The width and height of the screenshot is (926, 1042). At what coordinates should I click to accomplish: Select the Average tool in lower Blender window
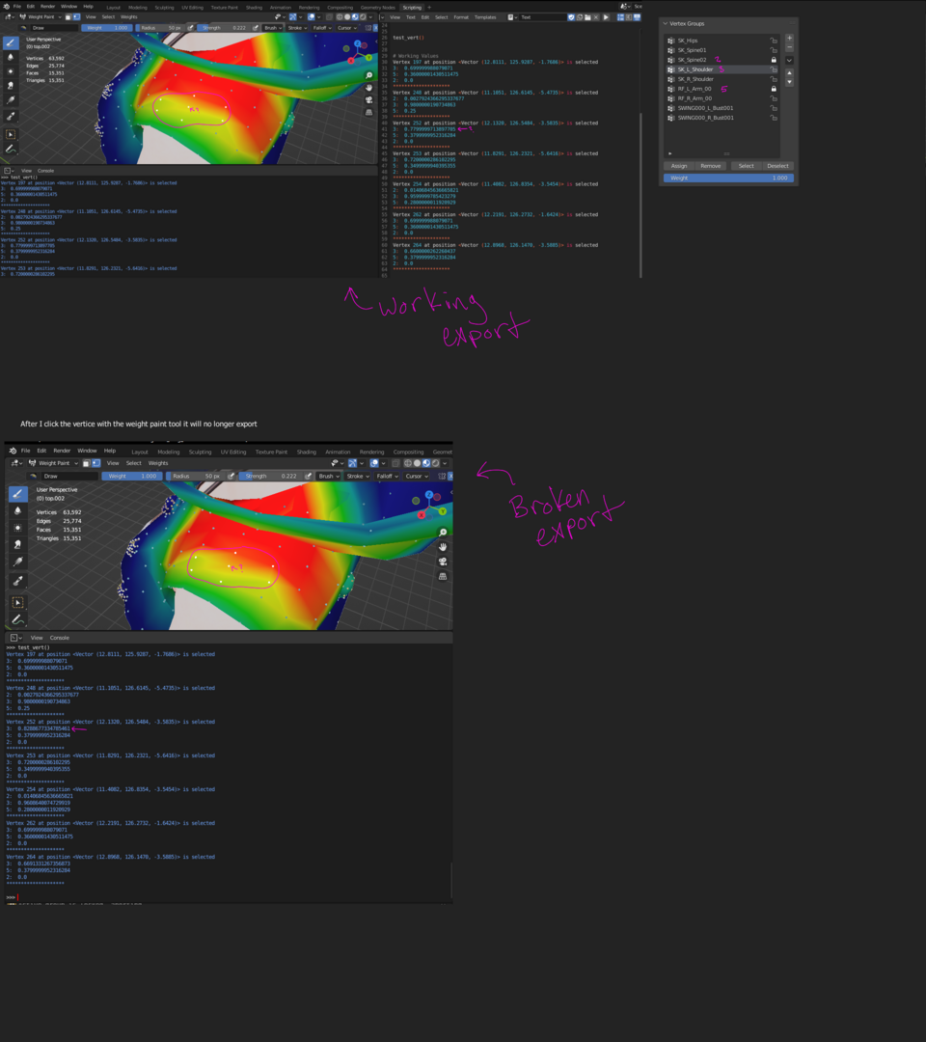(18, 528)
